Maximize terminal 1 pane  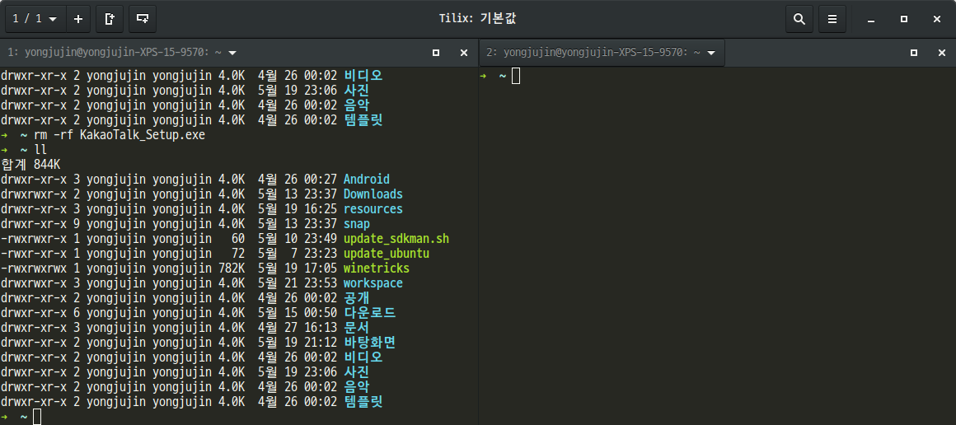(436, 53)
